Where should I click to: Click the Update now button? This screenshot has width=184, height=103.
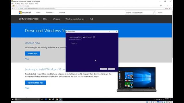(32, 54)
